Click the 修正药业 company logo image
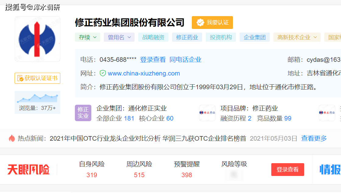This screenshot has height=193, width=341. 37,39
